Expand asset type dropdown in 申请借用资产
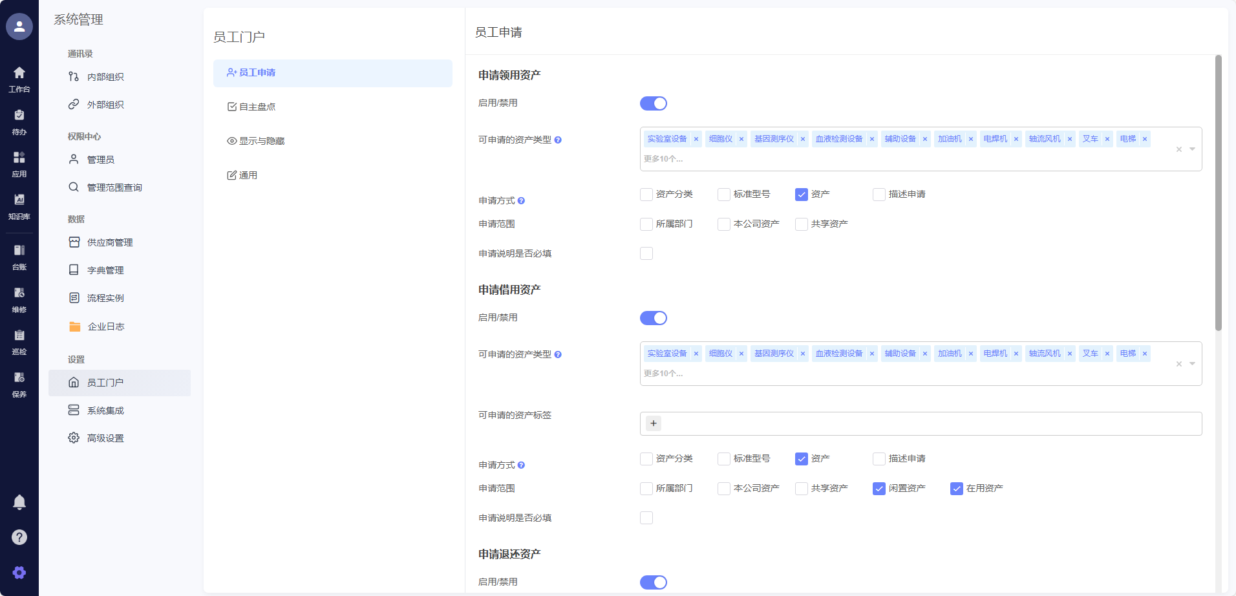The width and height of the screenshot is (1236, 596). tap(1192, 364)
